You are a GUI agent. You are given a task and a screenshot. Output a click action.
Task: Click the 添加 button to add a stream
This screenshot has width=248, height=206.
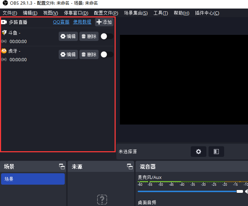[104, 22]
